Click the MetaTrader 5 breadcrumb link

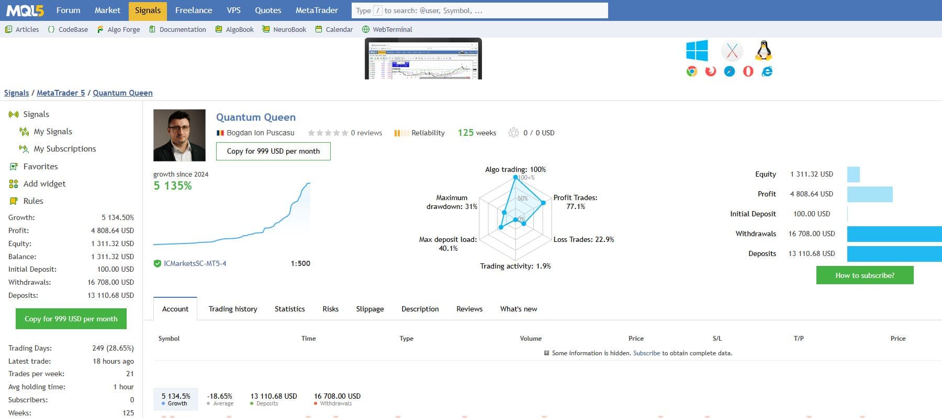tap(61, 93)
